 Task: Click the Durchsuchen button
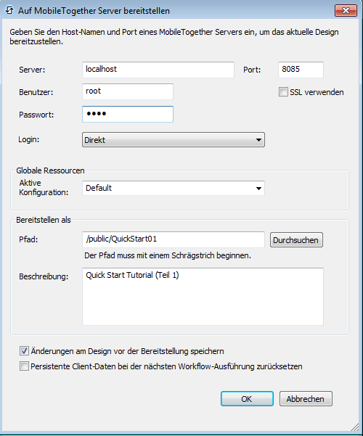click(296, 240)
